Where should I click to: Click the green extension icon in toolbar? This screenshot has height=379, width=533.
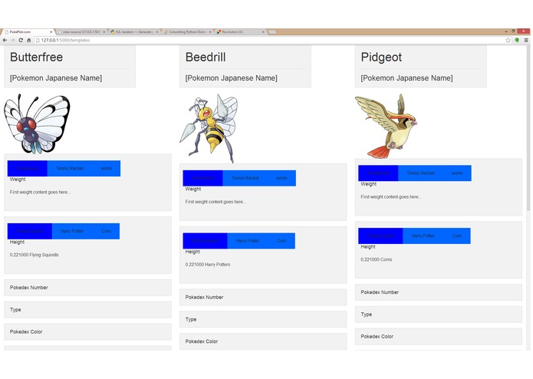coord(517,40)
